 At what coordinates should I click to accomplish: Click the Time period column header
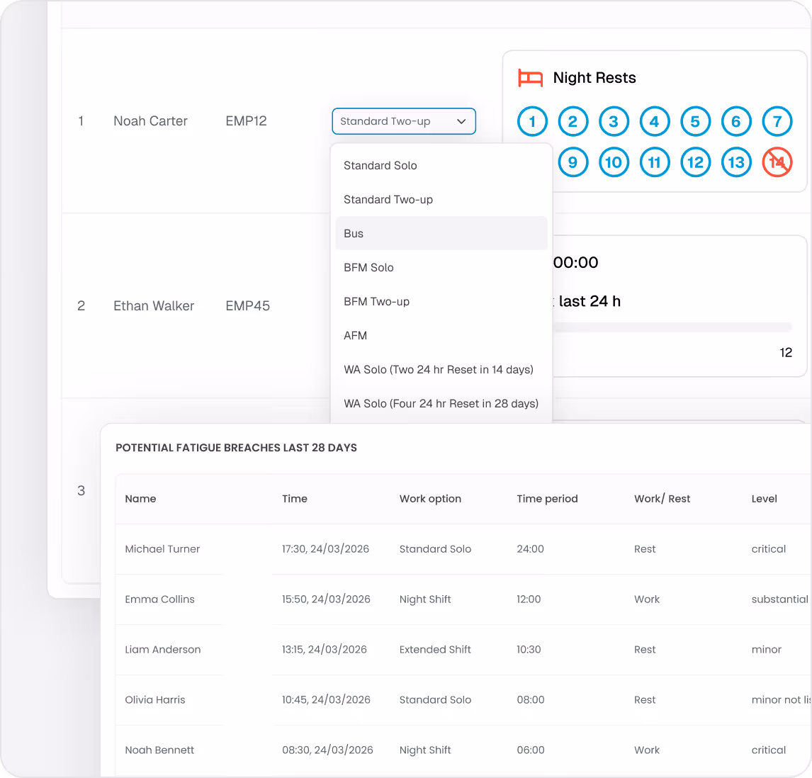click(x=548, y=499)
